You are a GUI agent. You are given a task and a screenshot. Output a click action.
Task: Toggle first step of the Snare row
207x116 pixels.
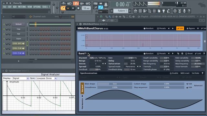[x=31, y=39]
